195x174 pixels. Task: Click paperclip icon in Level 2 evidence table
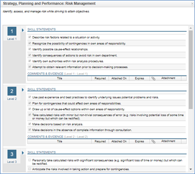153,141
